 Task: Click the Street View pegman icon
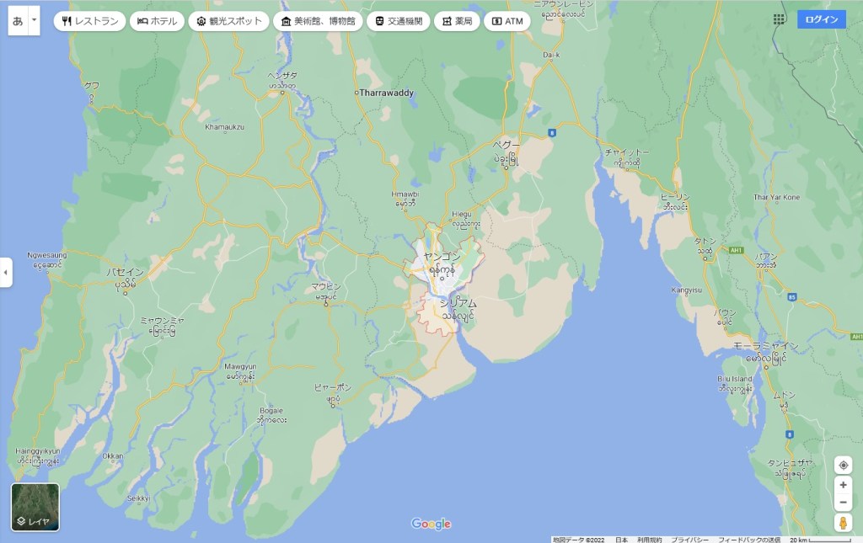point(843,523)
